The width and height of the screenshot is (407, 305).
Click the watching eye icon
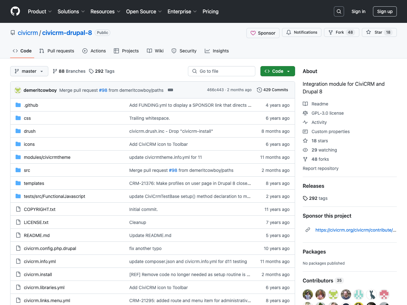[305, 150]
